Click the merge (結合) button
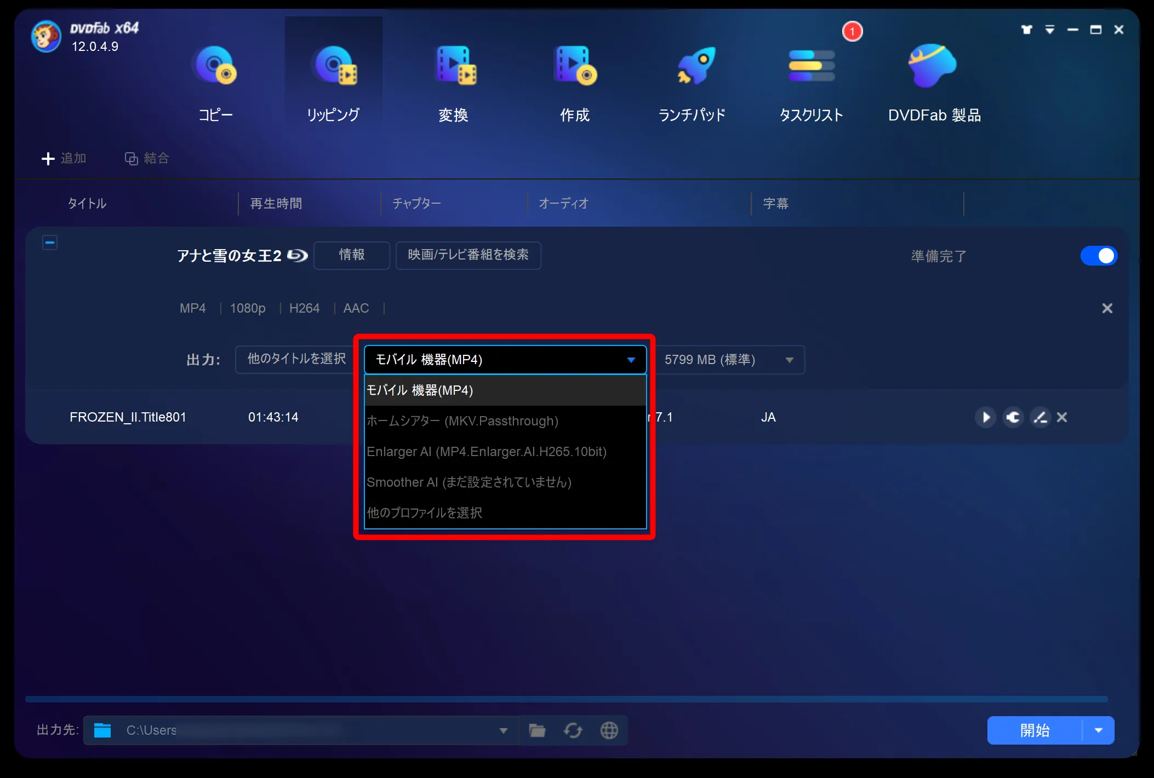 147,158
